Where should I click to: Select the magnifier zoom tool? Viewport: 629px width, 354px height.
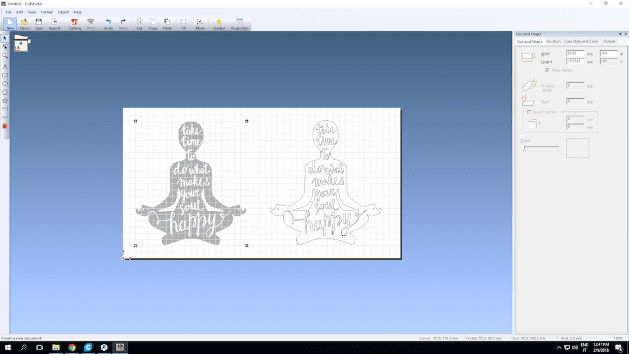(5, 55)
